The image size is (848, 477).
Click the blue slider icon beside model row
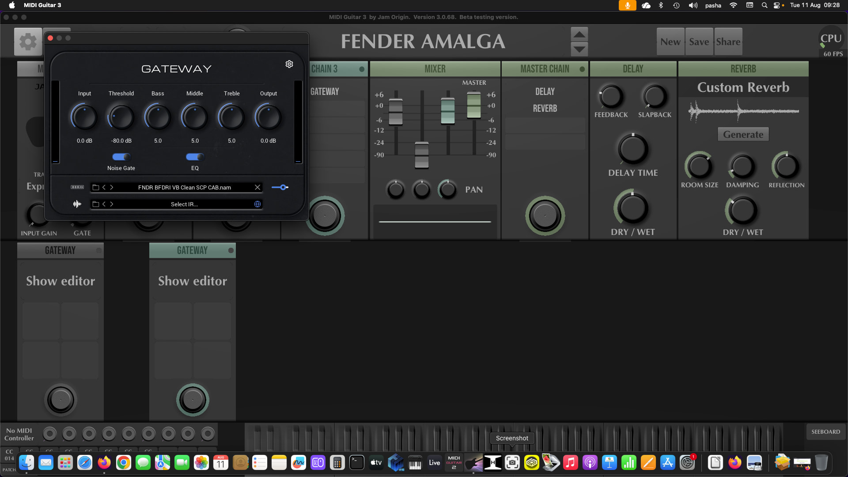click(280, 187)
